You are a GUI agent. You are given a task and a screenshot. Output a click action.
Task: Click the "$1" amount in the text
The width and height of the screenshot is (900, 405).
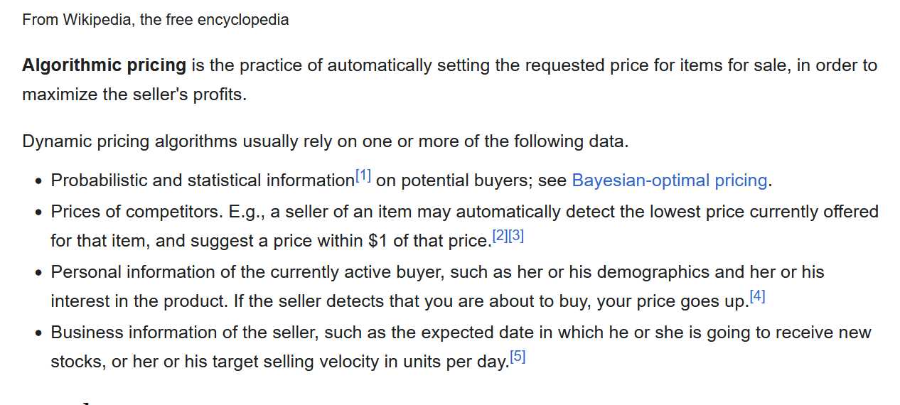click(377, 241)
